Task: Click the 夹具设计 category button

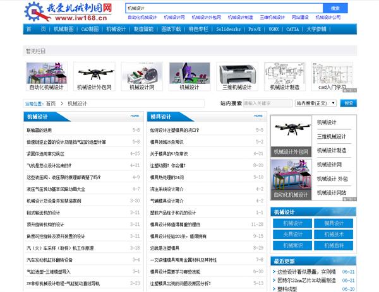Action: (x=292, y=235)
